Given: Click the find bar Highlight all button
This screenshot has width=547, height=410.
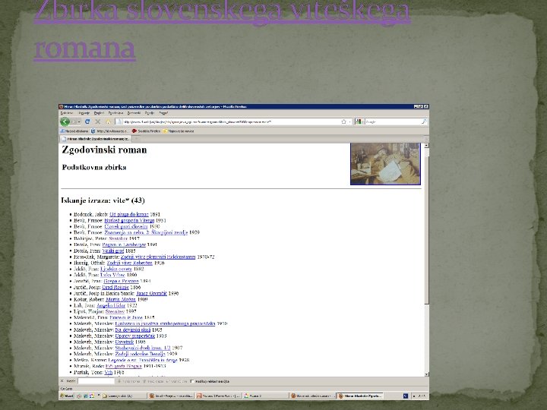Looking at the screenshot, I should (177, 381).
